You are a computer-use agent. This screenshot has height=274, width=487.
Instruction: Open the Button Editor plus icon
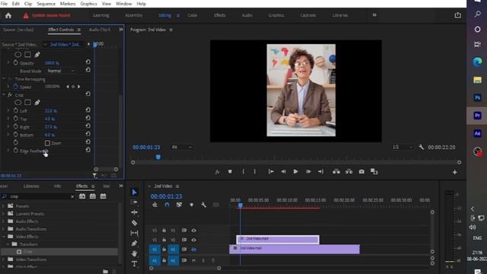pyautogui.click(x=455, y=172)
